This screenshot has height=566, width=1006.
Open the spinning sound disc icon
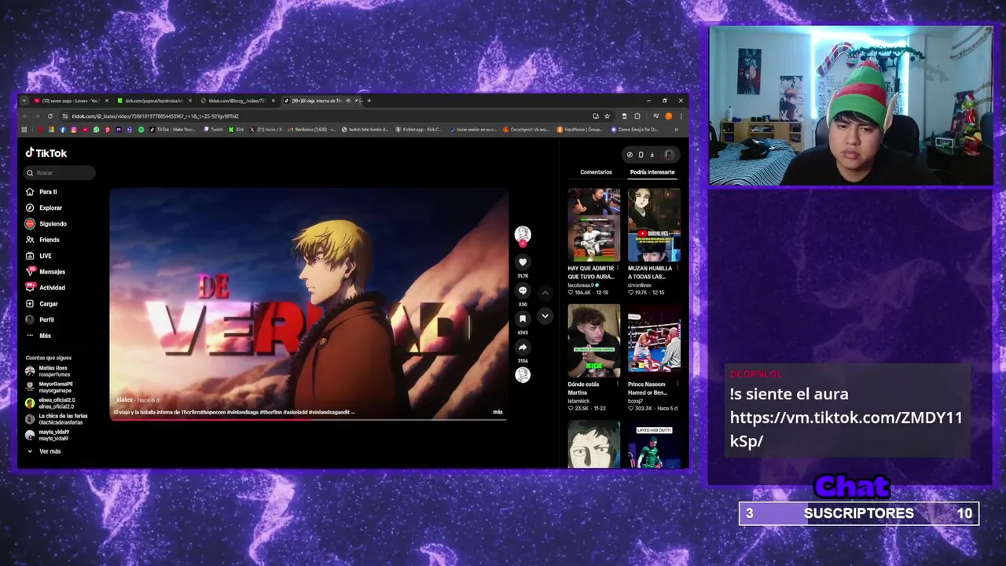[523, 375]
